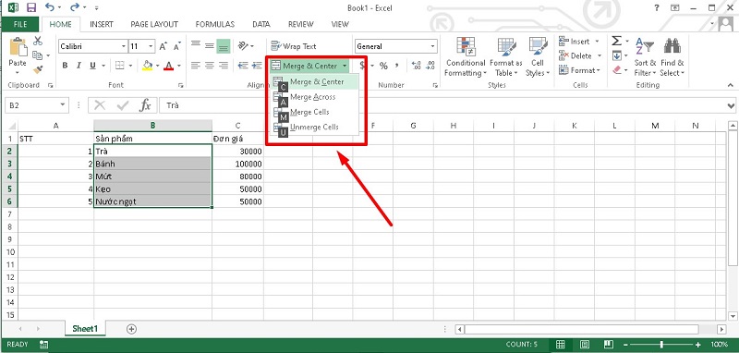Open the Fill Color dropdown arrow
Image resolution: width=739 pixels, height=353 pixels.
[x=157, y=66]
